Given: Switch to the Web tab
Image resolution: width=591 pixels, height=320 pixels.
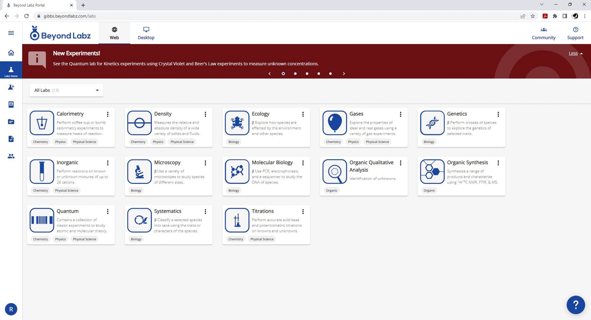Looking at the screenshot, I should click(114, 33).
